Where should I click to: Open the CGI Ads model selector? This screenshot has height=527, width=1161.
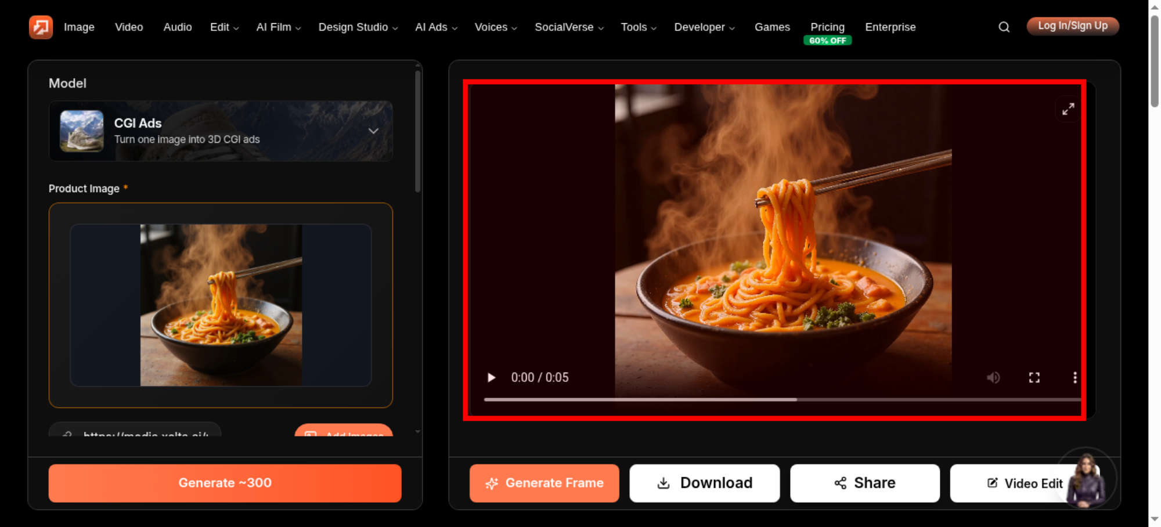pos(221,131)
